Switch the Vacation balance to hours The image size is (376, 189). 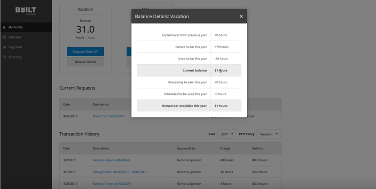80,38
